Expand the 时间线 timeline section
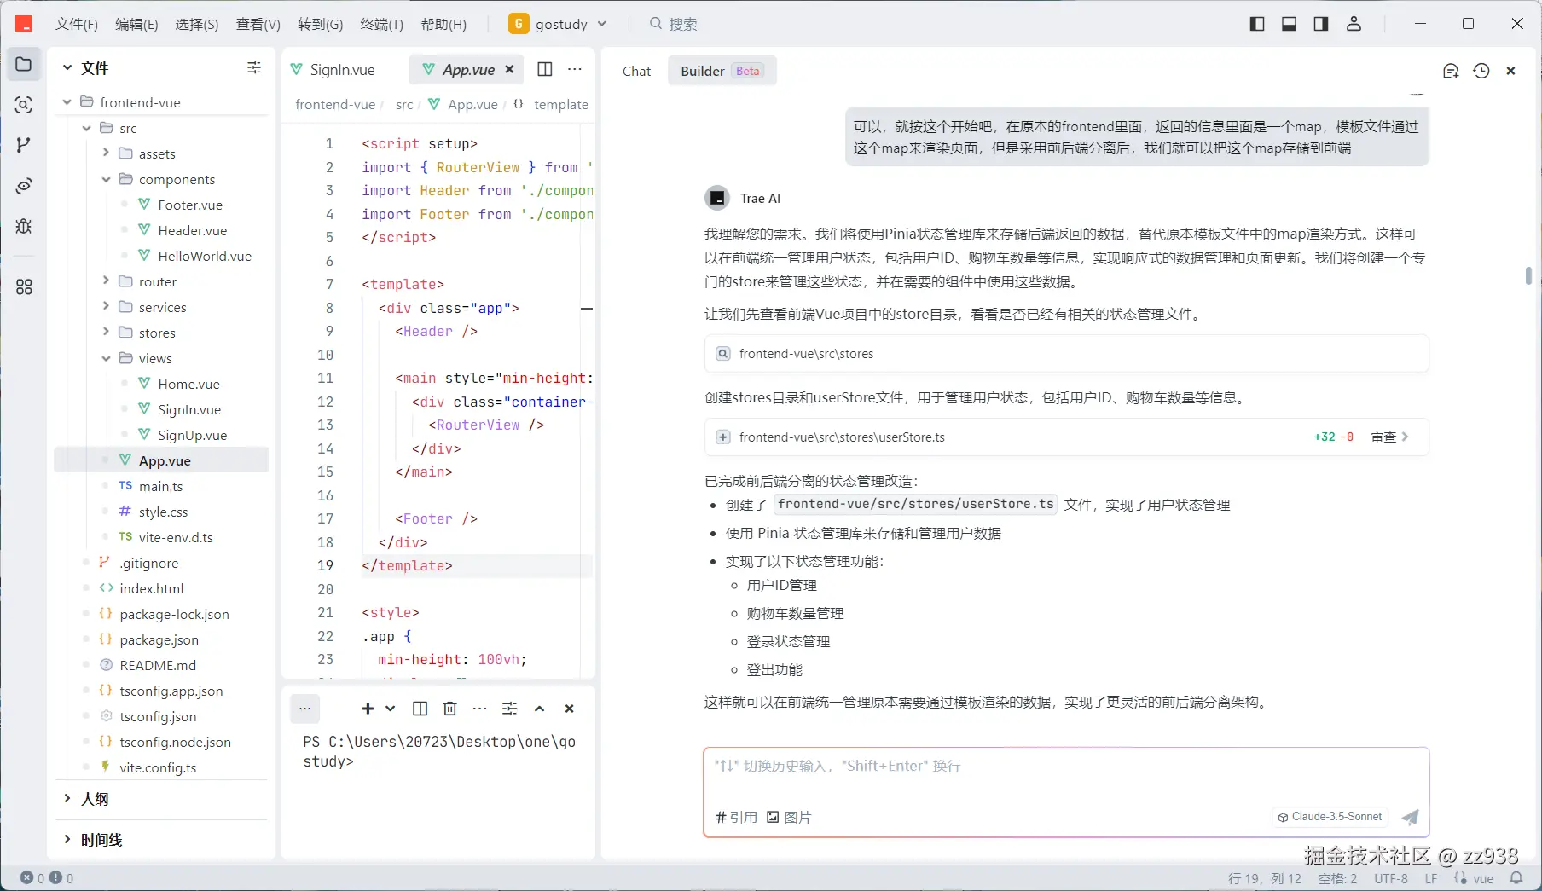This screenshot has height=891, width=1542. click(67, 840)
